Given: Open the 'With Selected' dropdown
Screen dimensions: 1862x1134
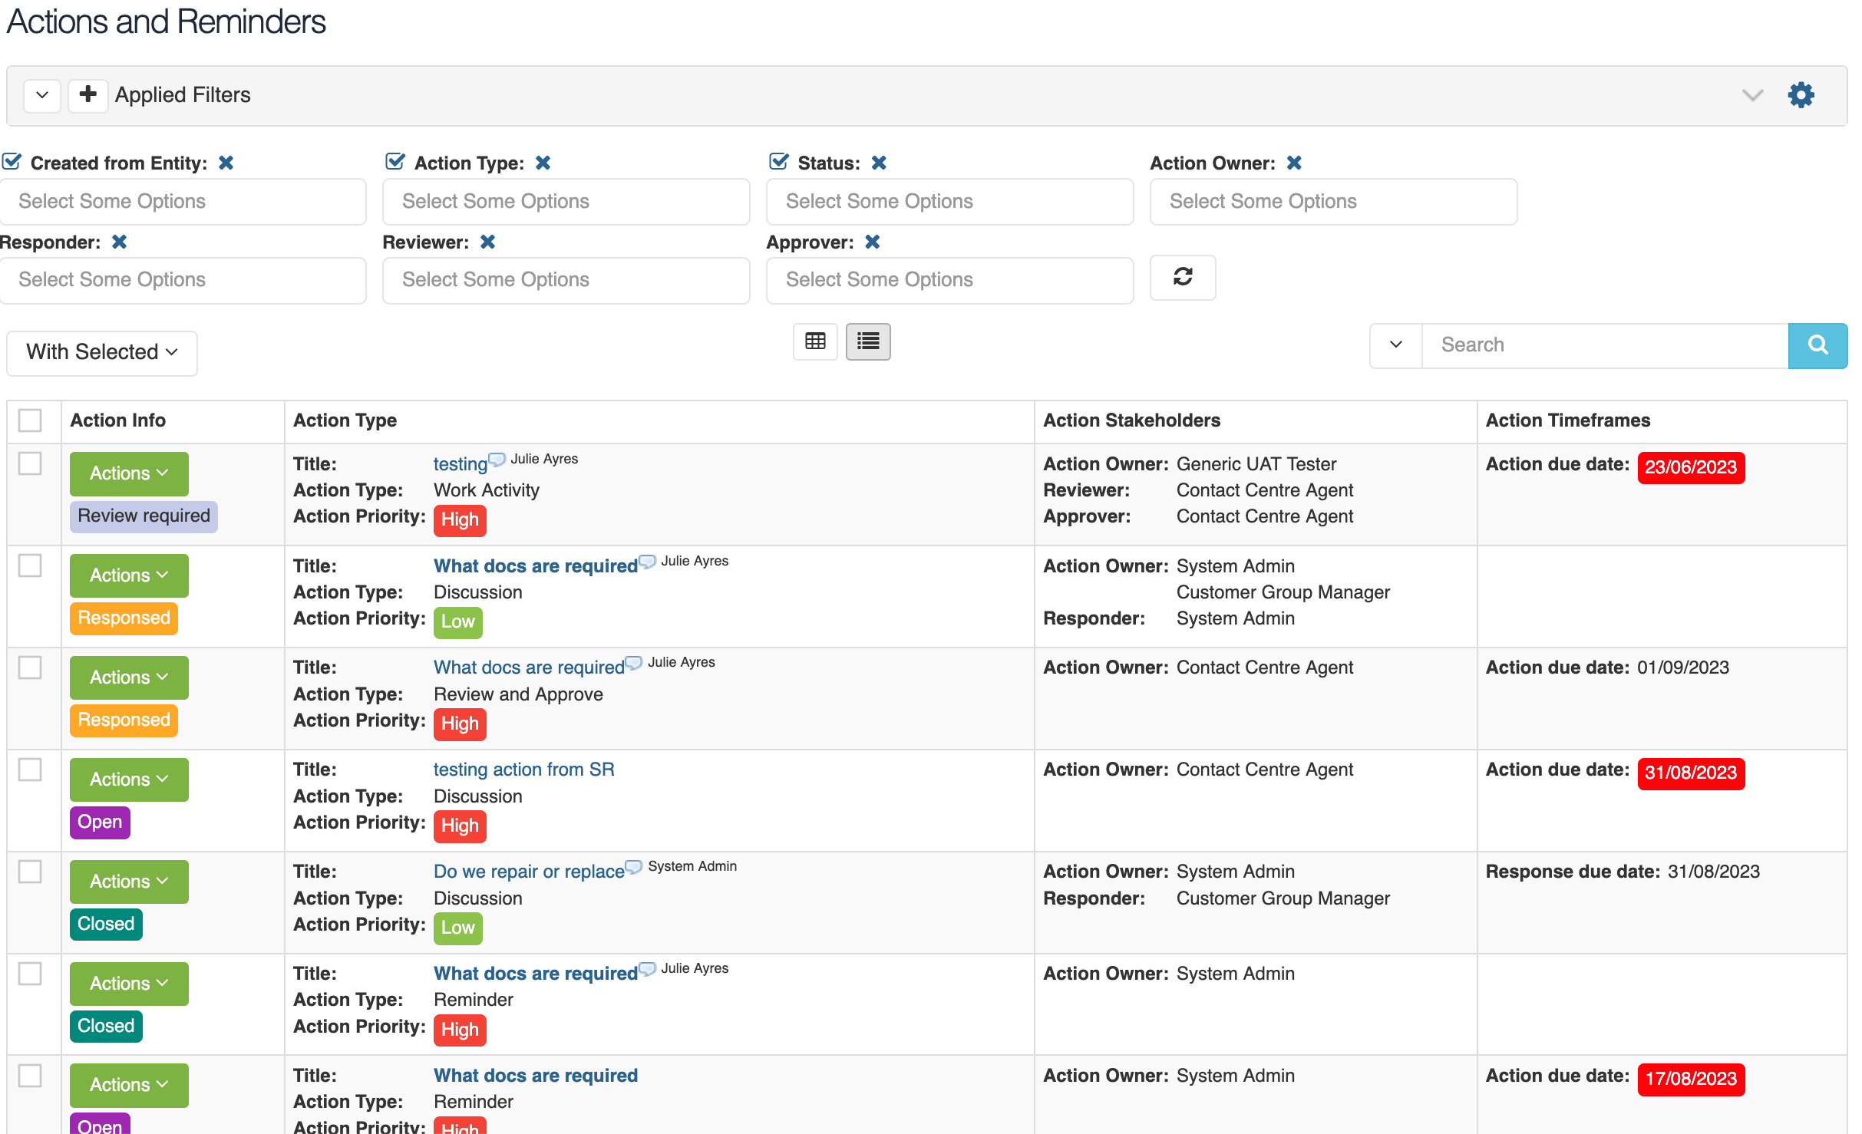Looking at the screenshot, I should (101, 352).
